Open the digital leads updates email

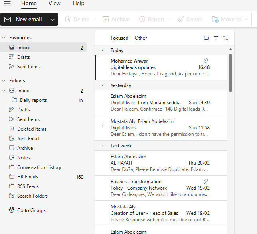click(x=161, y=67)
